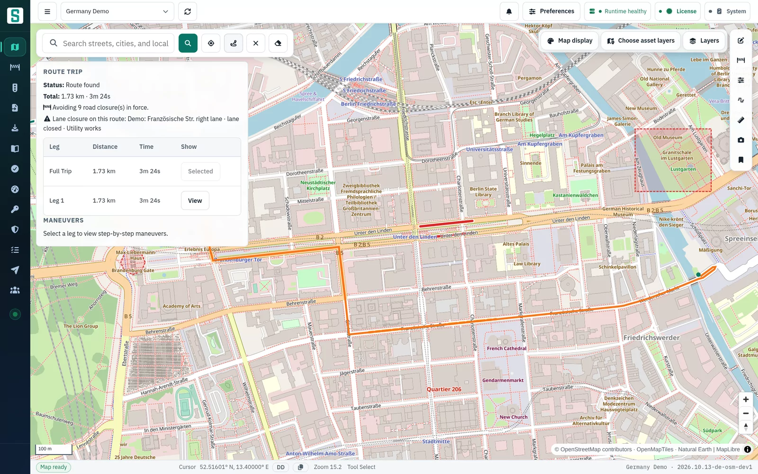The image size is (758, 474).
Task: Click the eraser tool button
Action: click(x=278, y=43)
